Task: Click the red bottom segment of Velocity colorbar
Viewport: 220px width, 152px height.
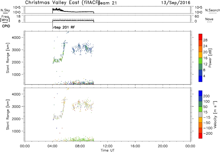Action: 200,136
